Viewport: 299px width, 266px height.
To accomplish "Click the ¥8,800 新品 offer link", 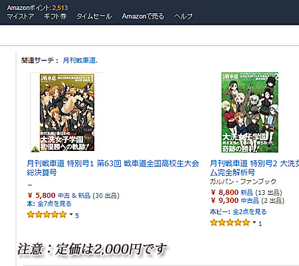I will pos(246,192).
